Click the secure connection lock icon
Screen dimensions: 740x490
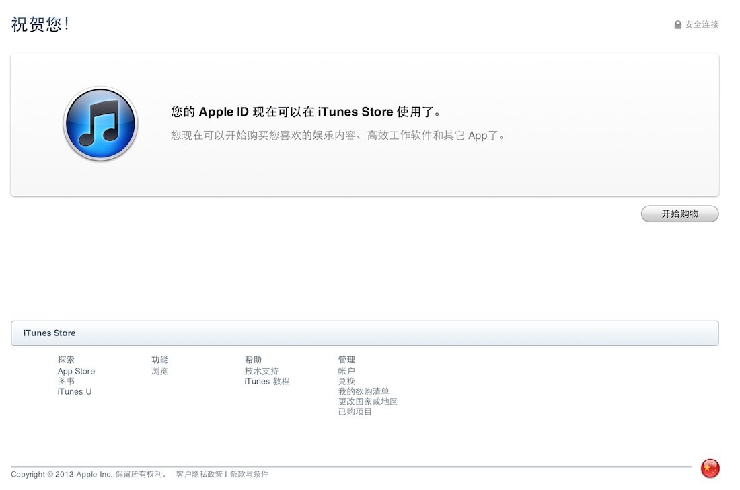tap(678, 25)
